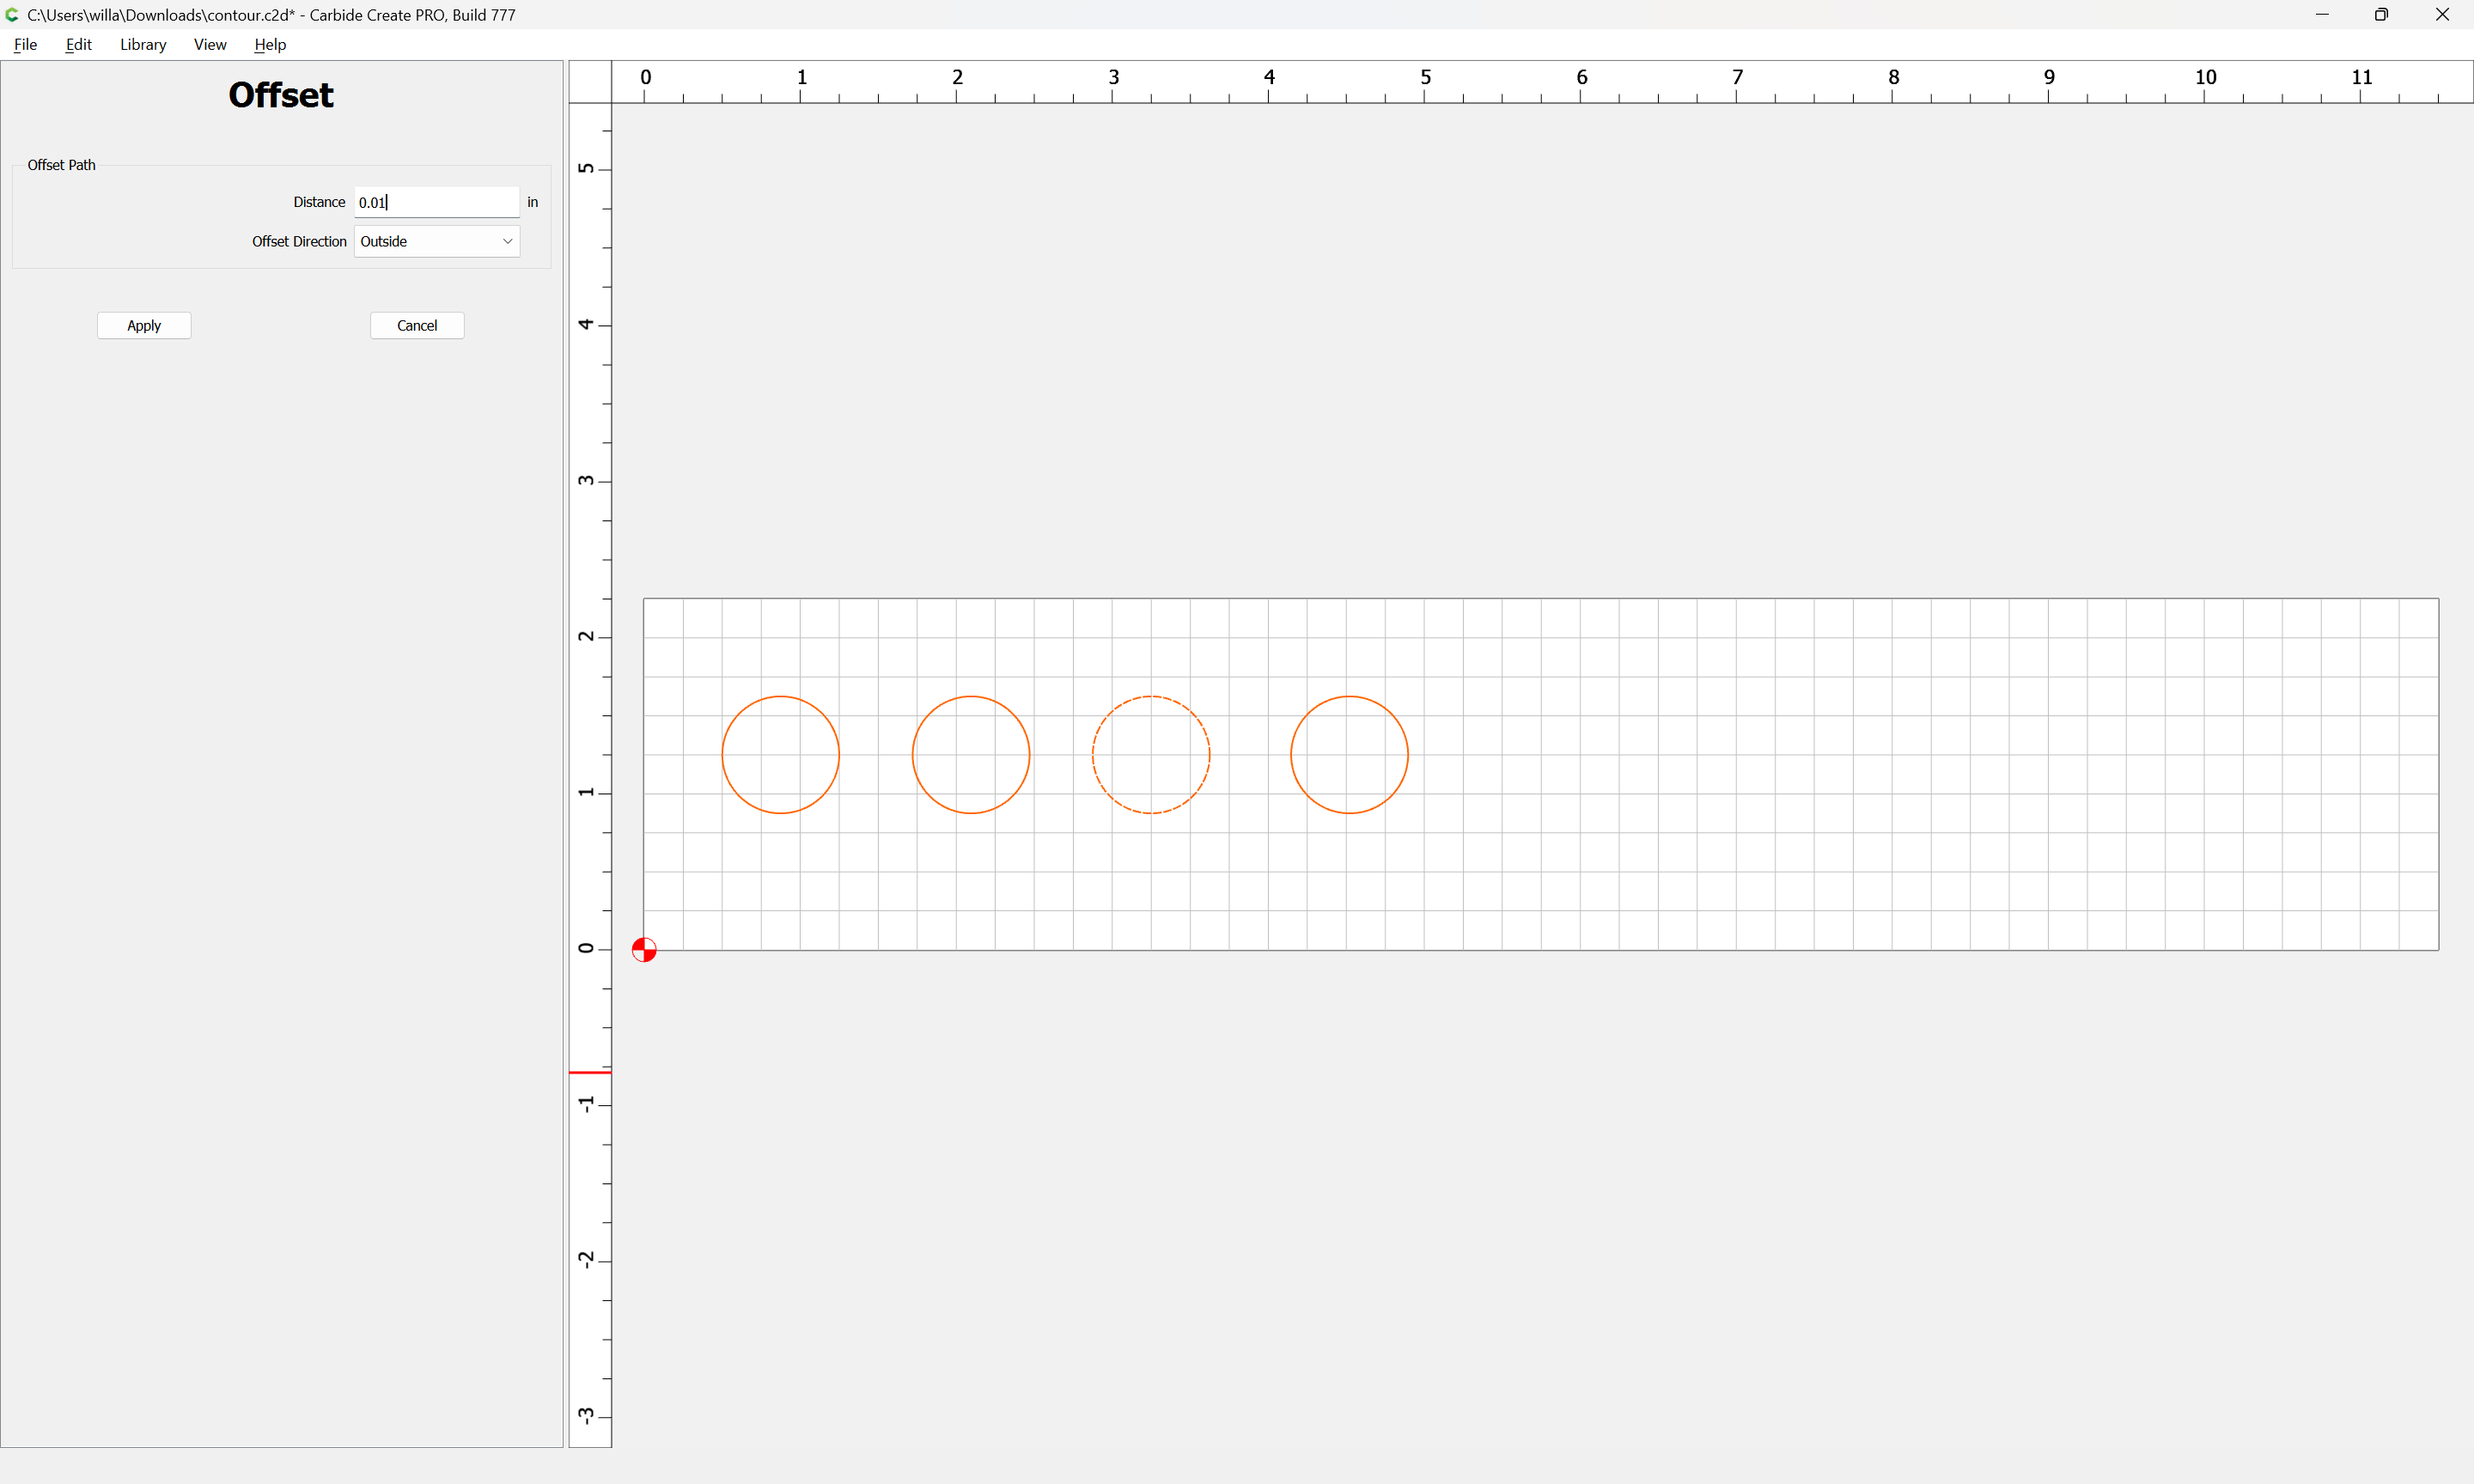The height and width of the screenshot is (1484, 2474).
Task: Open the File menu
Action: pos(25,44)
